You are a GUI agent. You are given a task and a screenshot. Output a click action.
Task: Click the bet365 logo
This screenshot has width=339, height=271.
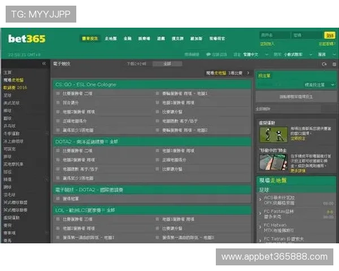27,39
